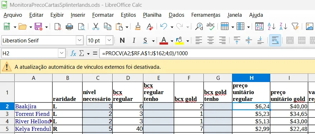Screen dimensions: 315x134
Task: Expand the Open recent files arrow
Action: pyautogui.click(x=30, y=27)
